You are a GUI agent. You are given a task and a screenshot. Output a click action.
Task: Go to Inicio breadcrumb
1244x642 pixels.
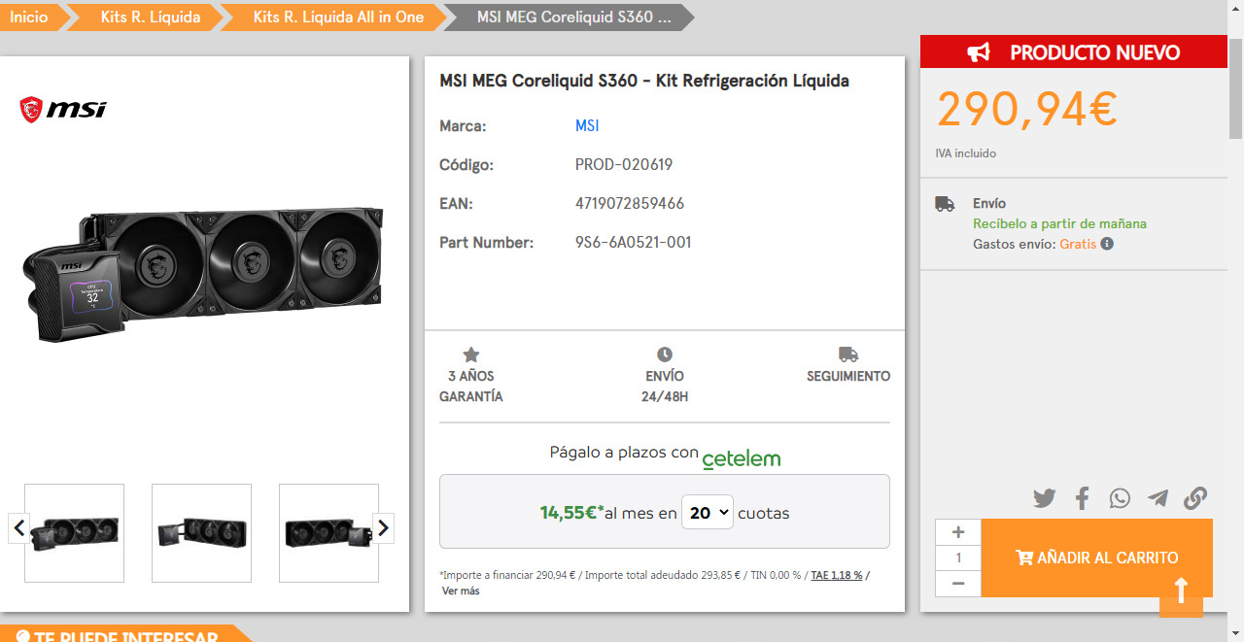[x=29, y=17]
